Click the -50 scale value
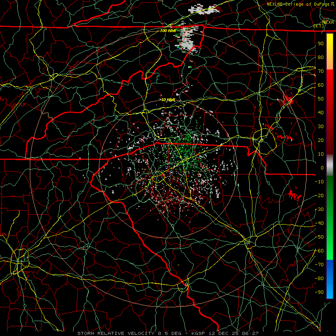 coord(319,237)
